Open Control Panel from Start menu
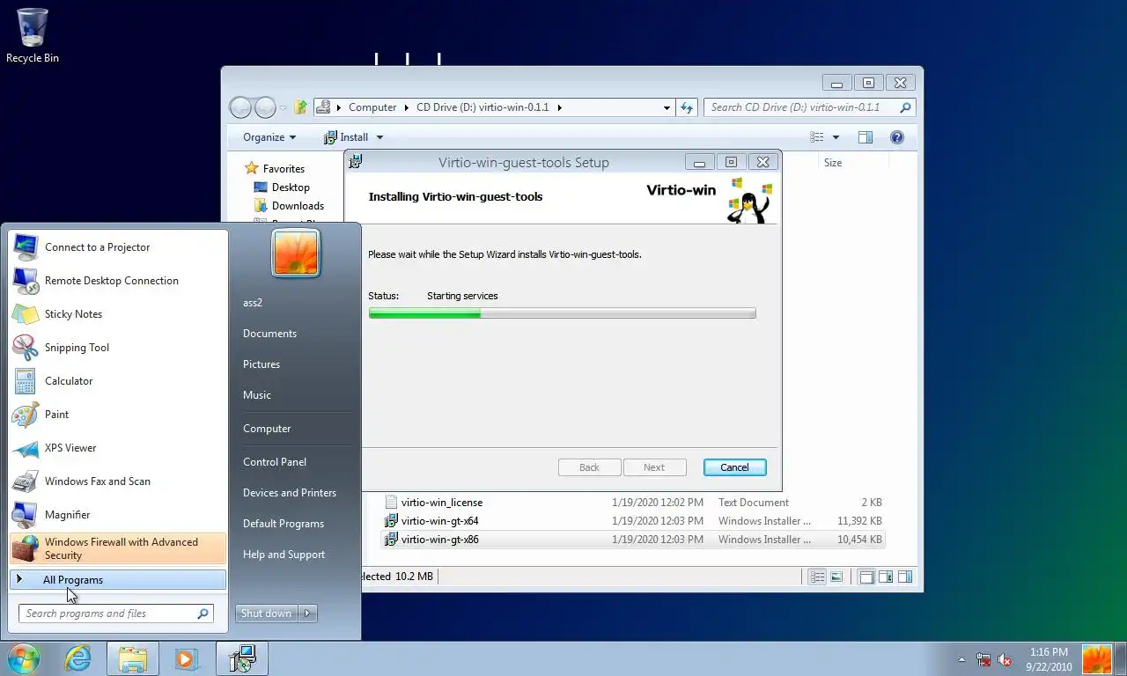 [x=275, y=462]
